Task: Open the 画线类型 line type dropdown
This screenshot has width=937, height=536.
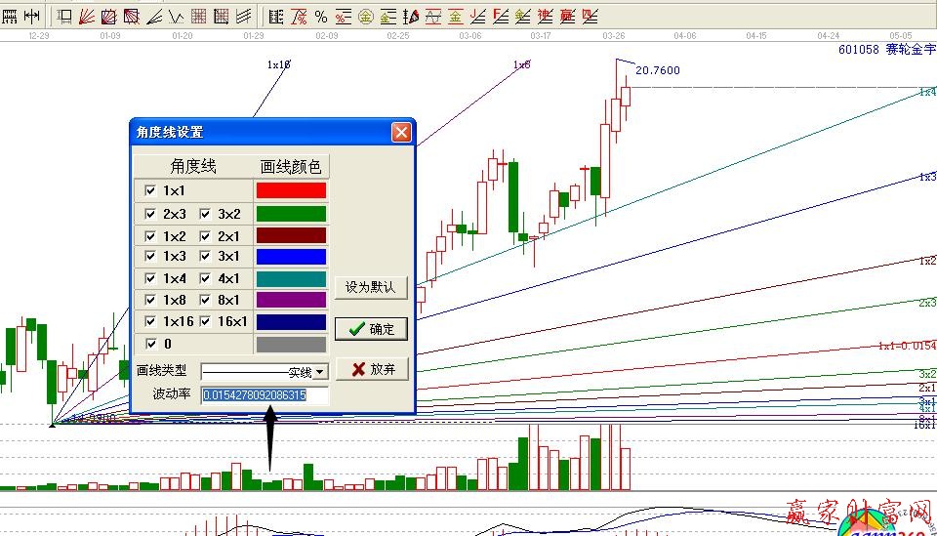Action: point(320,372)
